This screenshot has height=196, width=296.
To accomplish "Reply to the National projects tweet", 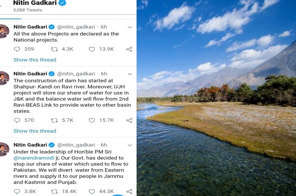I will (17, 49).
